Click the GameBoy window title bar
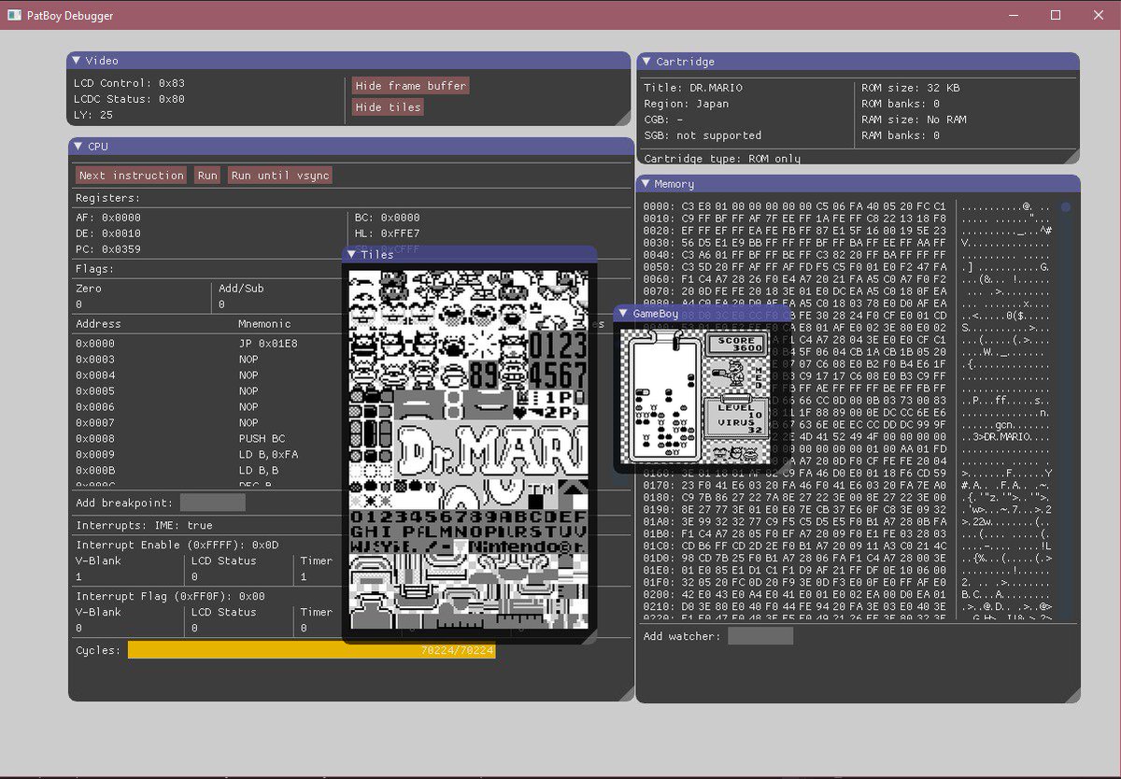Screen dimensions: 1121x779 (702, 313)
